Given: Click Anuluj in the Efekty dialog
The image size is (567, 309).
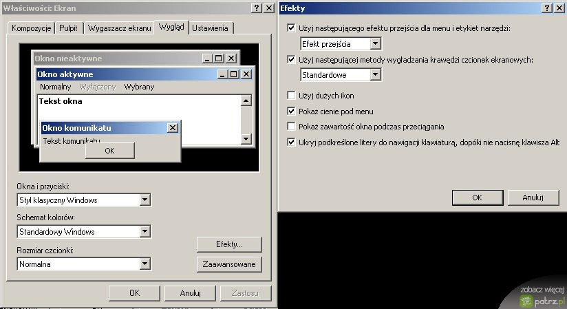Looking at the screenshot, I should click(x=533, y=198).
